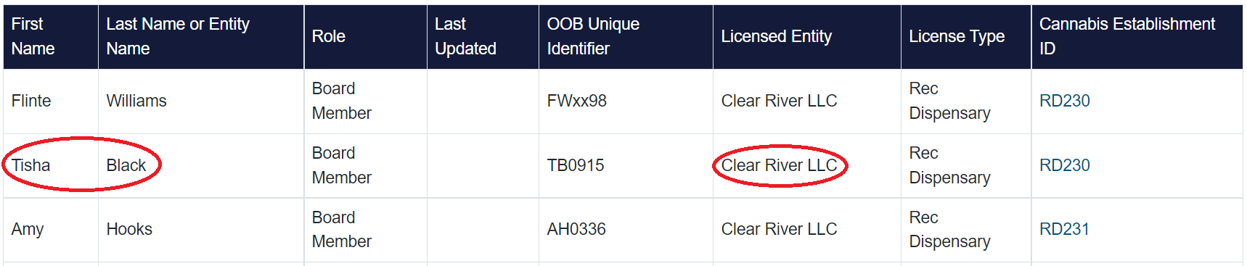This screenshot has height=266, width=1247.
Task: Open RD230 link in Flinte Williams row
Action: (x=1064, y=101)
